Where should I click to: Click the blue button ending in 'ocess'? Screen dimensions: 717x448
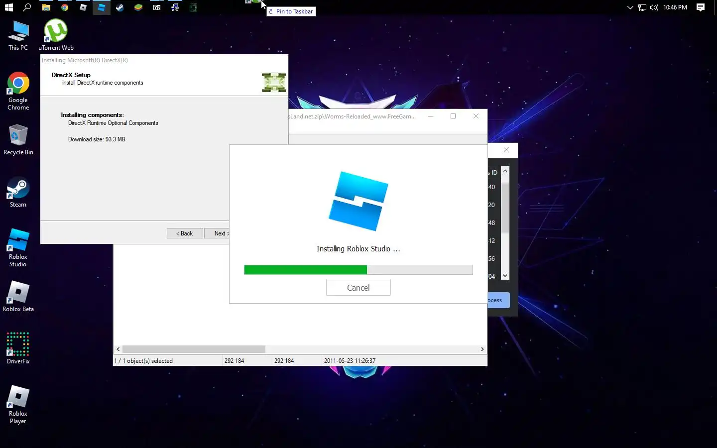498,300
